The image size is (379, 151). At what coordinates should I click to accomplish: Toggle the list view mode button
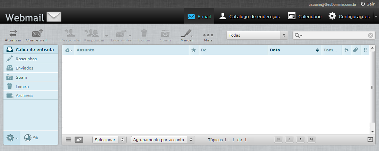tap(68, 140)
